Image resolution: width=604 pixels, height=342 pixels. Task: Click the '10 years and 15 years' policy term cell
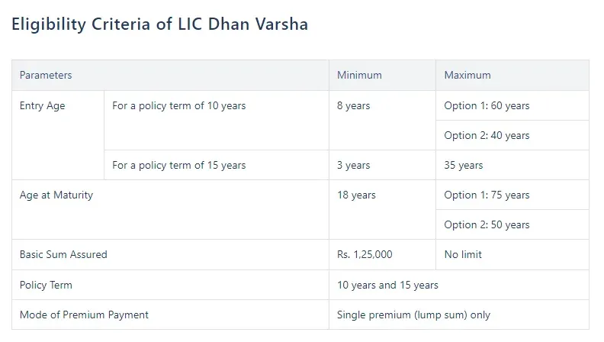[x=459, y=285]
